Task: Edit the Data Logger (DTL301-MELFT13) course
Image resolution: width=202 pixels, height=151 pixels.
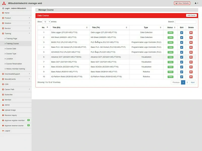Action: [x=182, y=33]
